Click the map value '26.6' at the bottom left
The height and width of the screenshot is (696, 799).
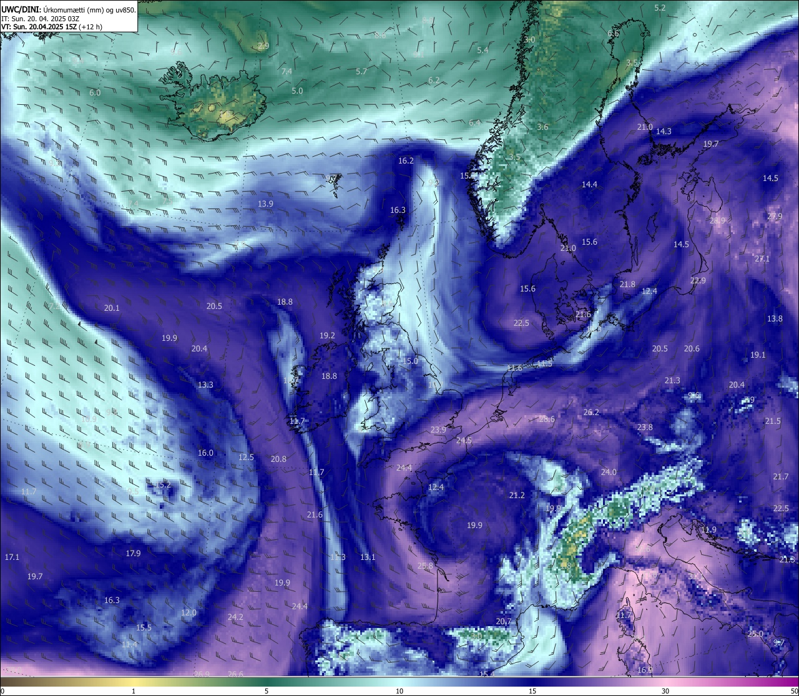click(x=235, y=674)
